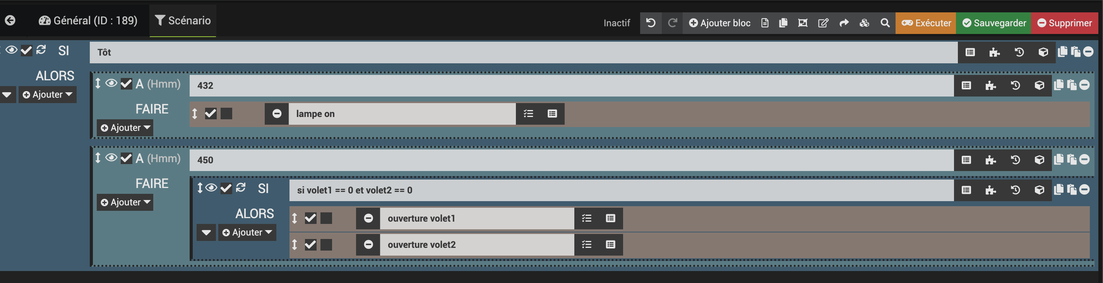Click the cube icon on the 432 row
Viewport: 1103px width, 283px height.
[1039, 85]
